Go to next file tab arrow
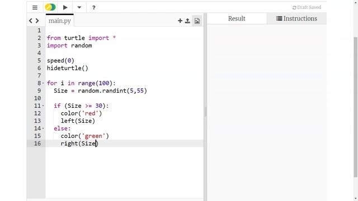The height and width of the screenshot is (201, 358). click(x=37, y=21)
